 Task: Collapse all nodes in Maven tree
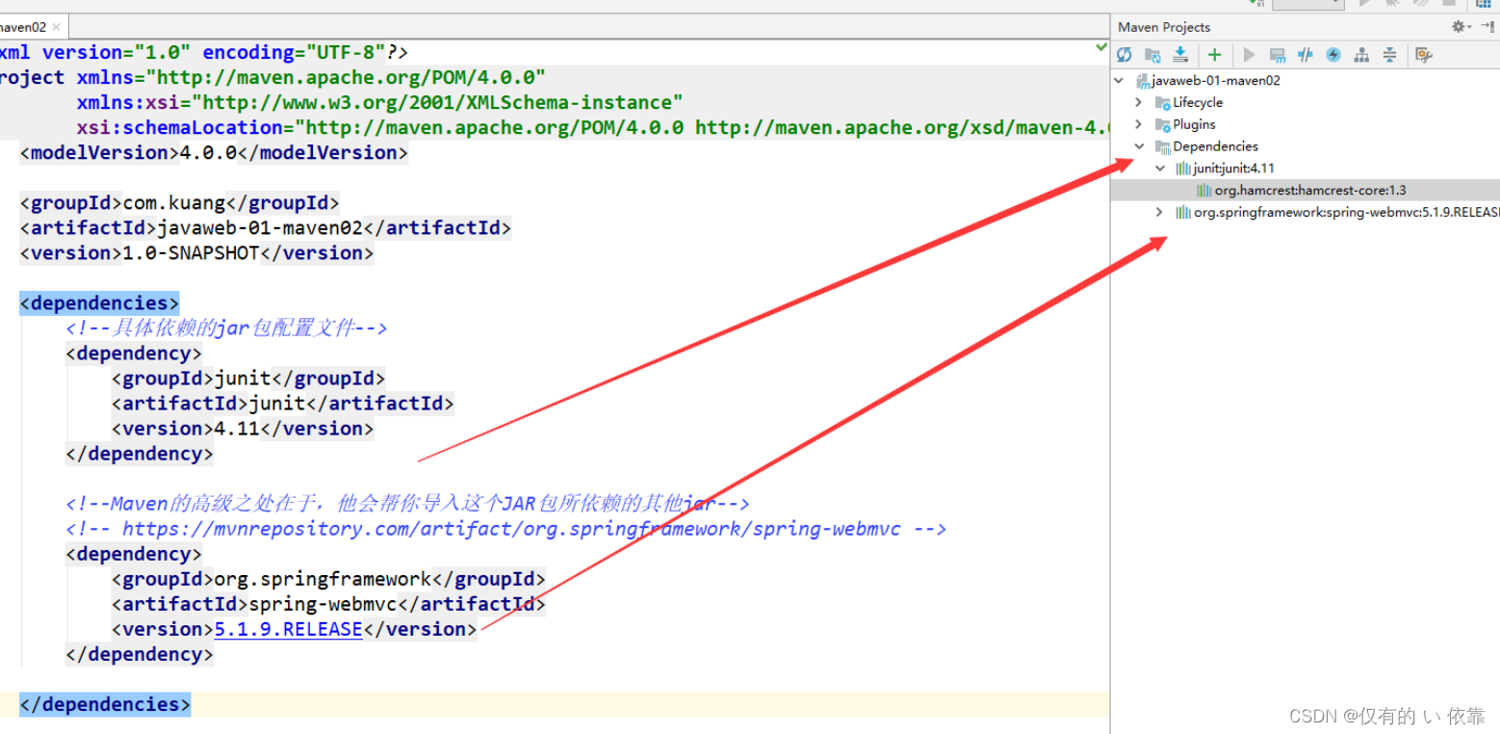pyautogui.click(x=1389, y=56)
